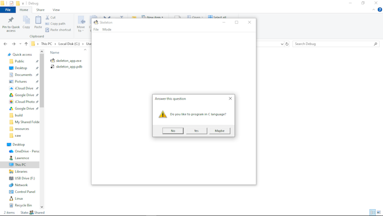This screenshot has height=216, width=383.
Task: Click This PC in the address bar
Action: click(46, 44)
